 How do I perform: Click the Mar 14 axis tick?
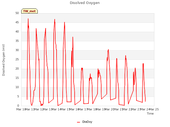point(57,109)
